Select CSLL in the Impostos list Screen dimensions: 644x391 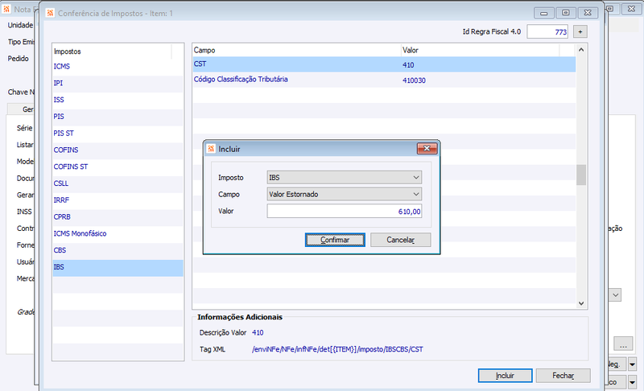(118, 183)
